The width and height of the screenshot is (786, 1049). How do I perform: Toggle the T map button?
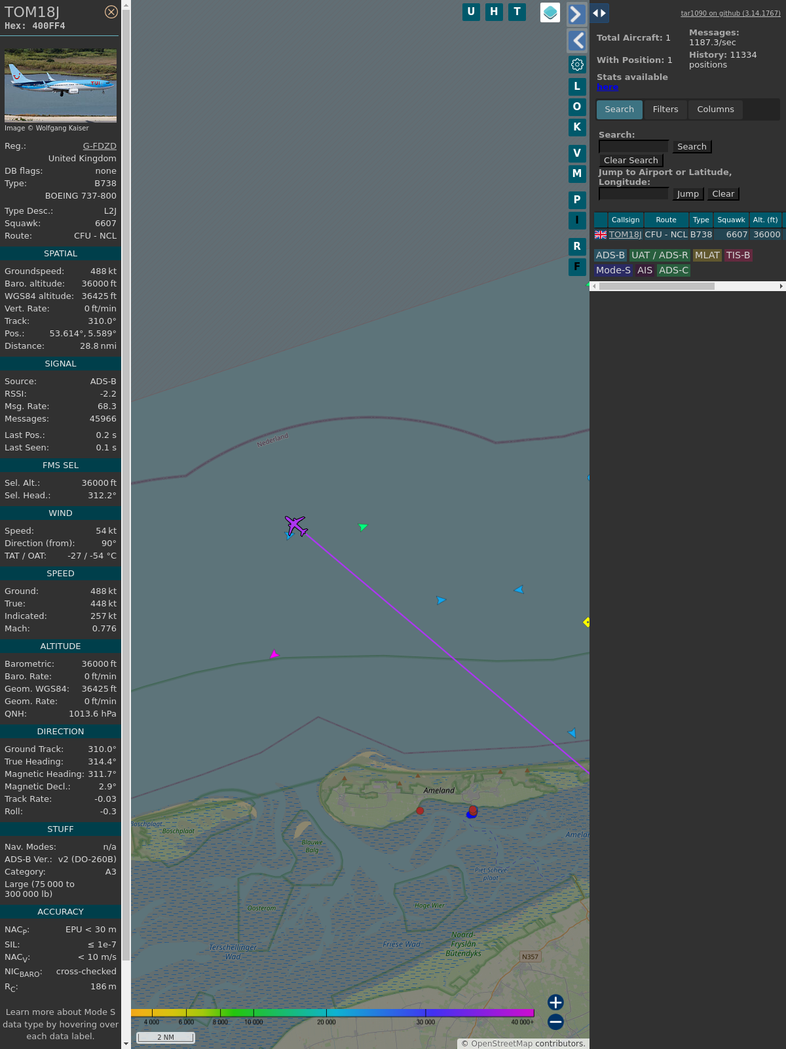(x=517, y=12)
